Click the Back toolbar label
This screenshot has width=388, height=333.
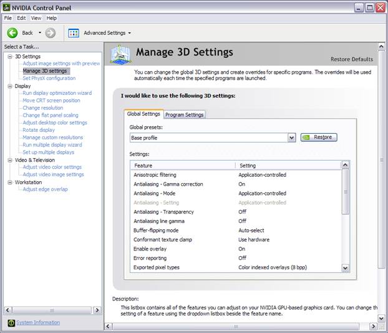[27, 32]
